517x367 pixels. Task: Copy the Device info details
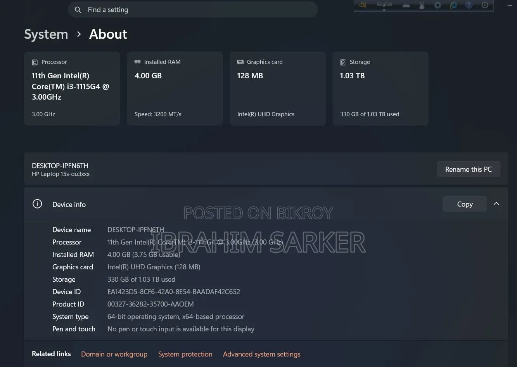point(465,204)
